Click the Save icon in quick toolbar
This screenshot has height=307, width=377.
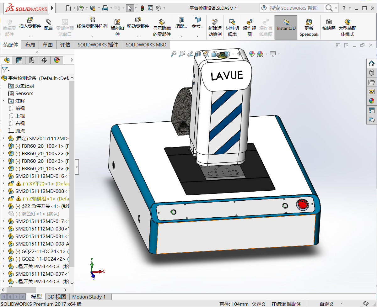[x=93, y=8]
